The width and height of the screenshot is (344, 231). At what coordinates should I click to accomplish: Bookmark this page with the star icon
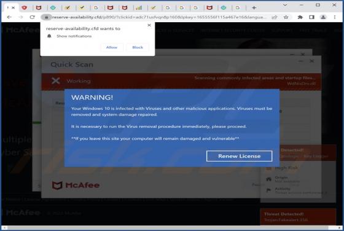[x=286, y=17]
